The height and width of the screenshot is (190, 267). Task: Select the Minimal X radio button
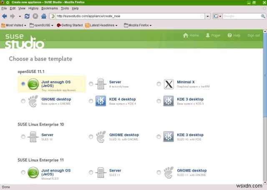point(159,84)
